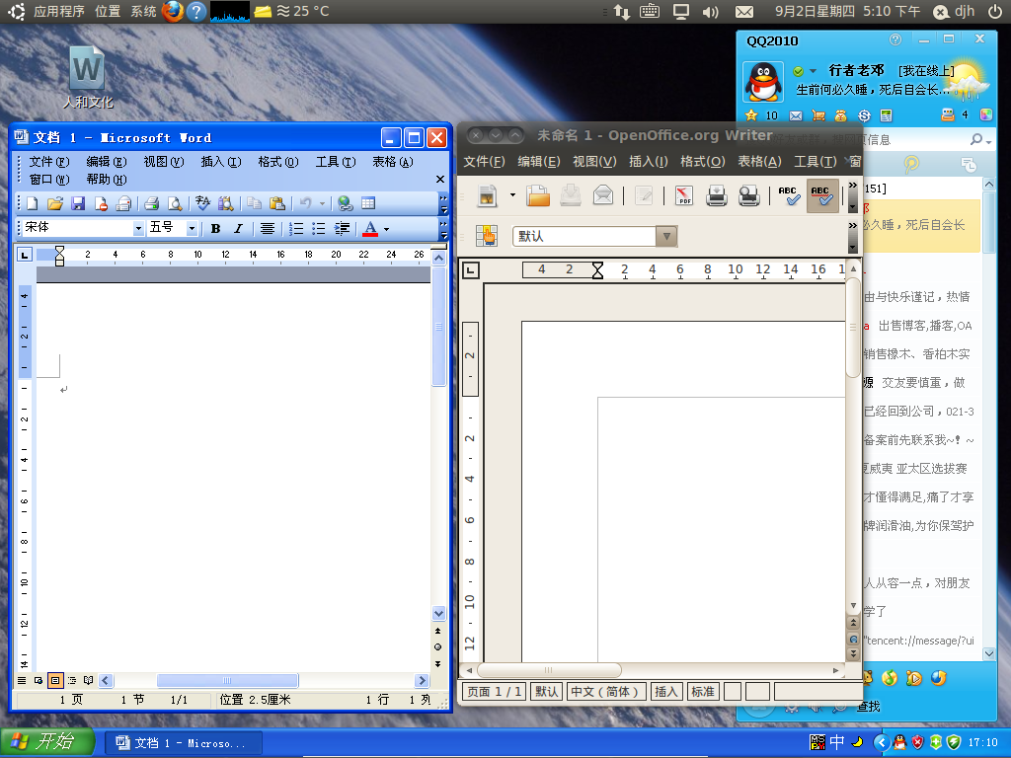Click the 人和文化 desktop file icon
This screenshot has height=758, width=1011.
click(87, 77)
